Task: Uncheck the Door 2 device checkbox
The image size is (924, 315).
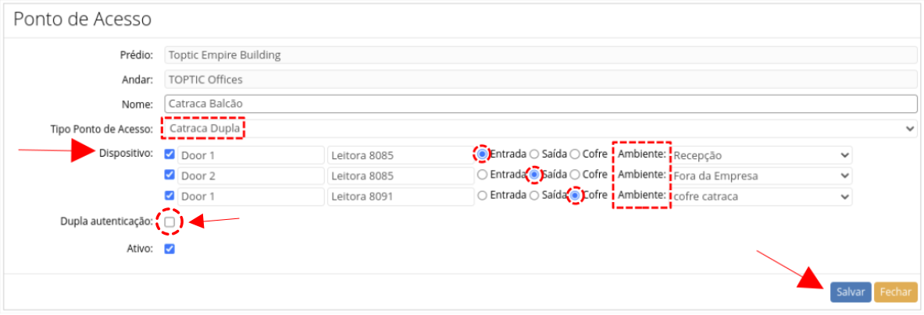Action: (x=169, y=175)
